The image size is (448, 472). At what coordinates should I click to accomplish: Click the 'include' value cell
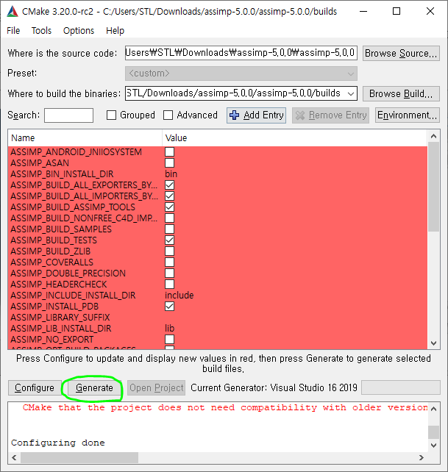[x=179, y=296]
